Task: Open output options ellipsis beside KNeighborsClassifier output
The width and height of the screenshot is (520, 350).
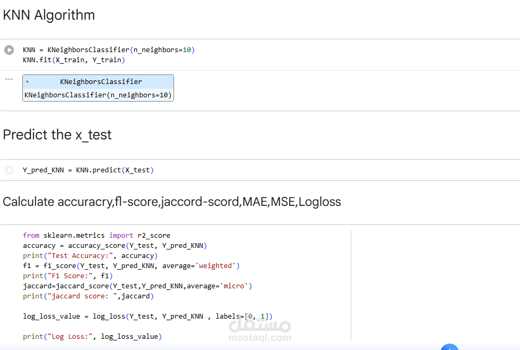Action: point(9,79)
